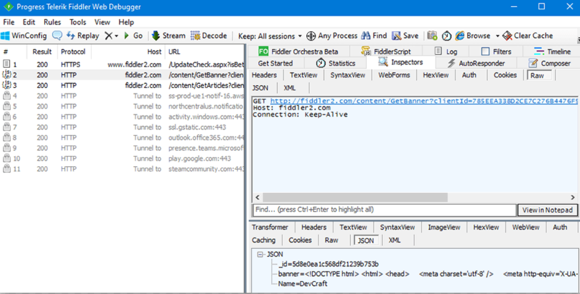Select session 3 GetArticles row
580x294 pixels.
click(123, 85)
